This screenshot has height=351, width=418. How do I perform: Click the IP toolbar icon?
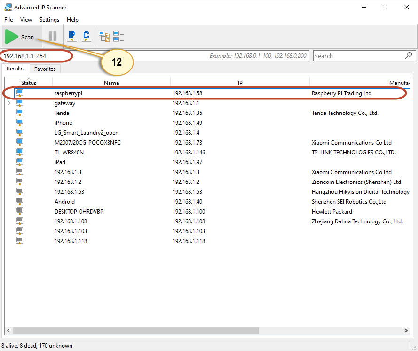click(72, 36)
